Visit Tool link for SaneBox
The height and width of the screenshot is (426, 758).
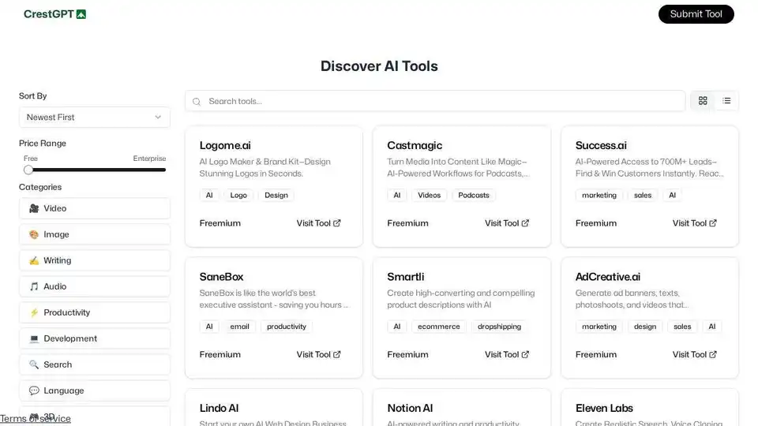318,354
